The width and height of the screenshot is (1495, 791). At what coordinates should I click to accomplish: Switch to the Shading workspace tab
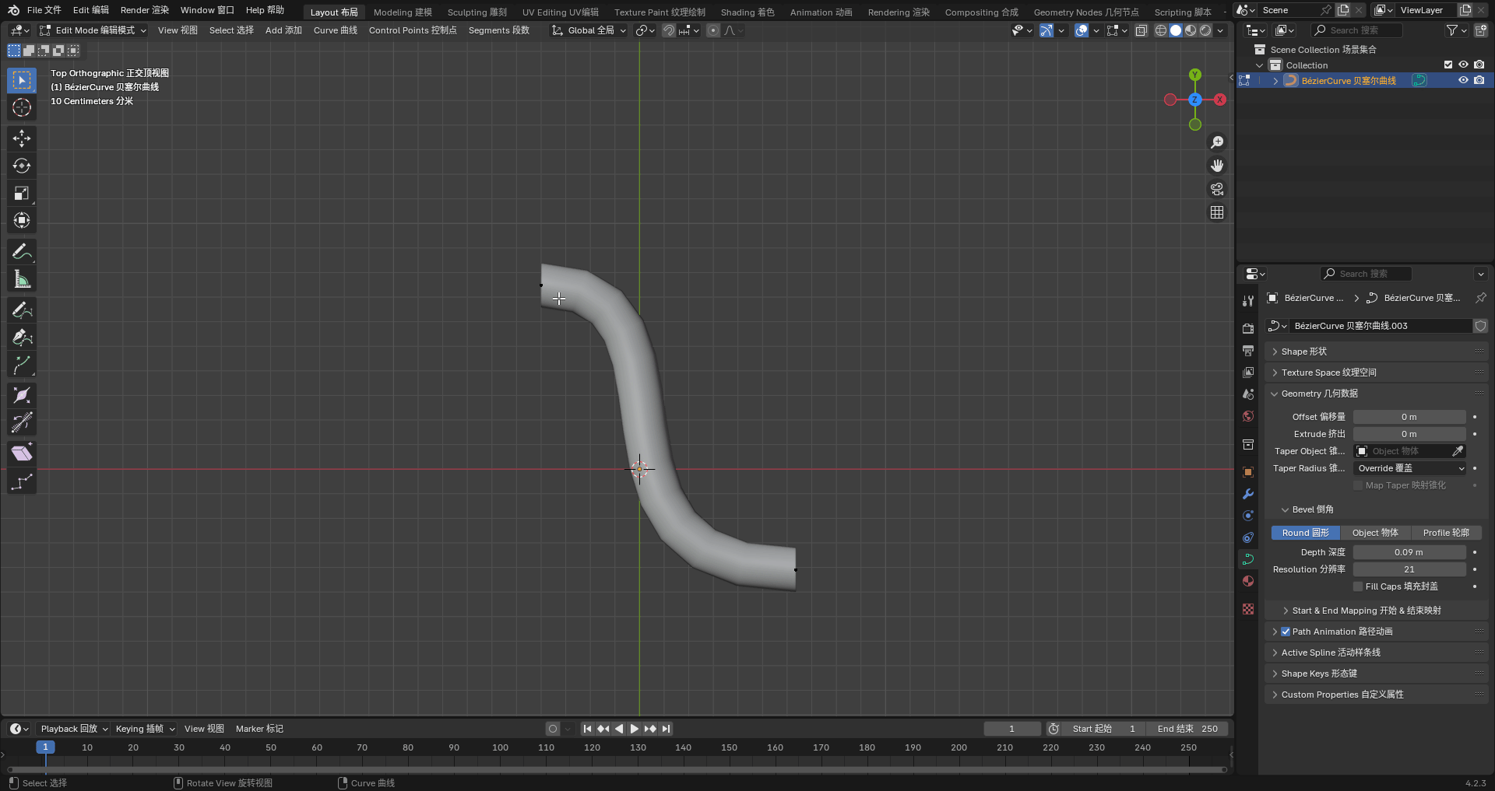747,12
